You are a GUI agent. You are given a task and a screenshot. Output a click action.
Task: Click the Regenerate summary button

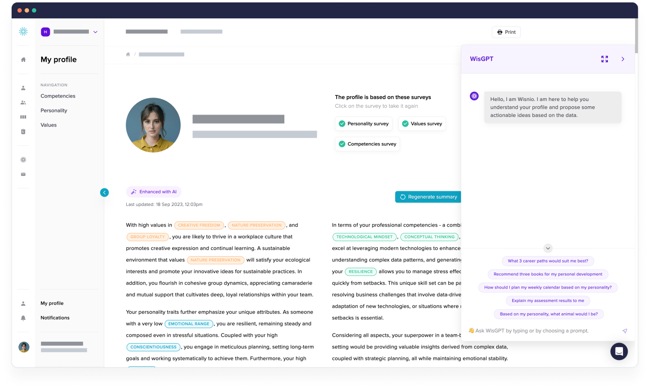(x=428, y=197)
